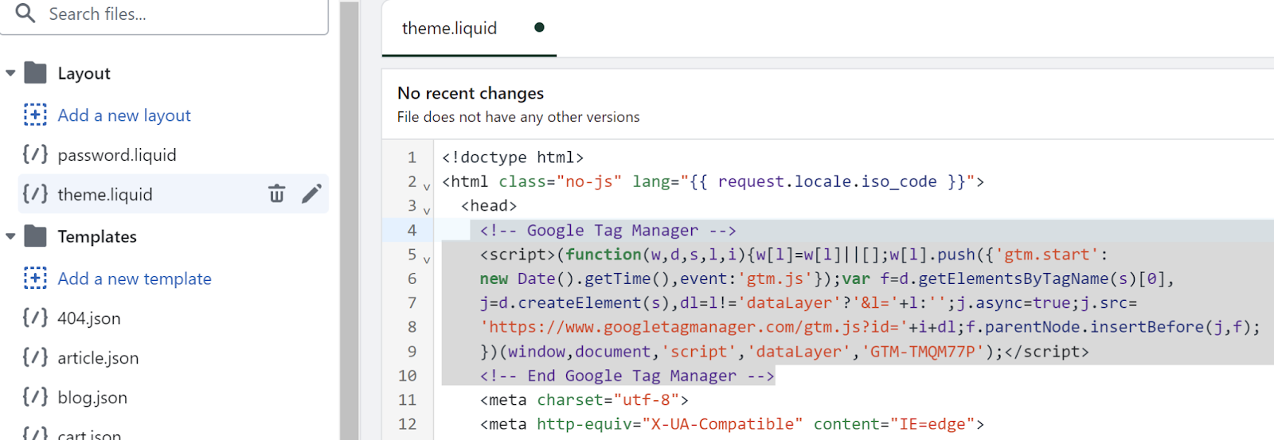Collapse the Templates folder arrow
The image size is (1274, 440).
[x=10, y=236]
